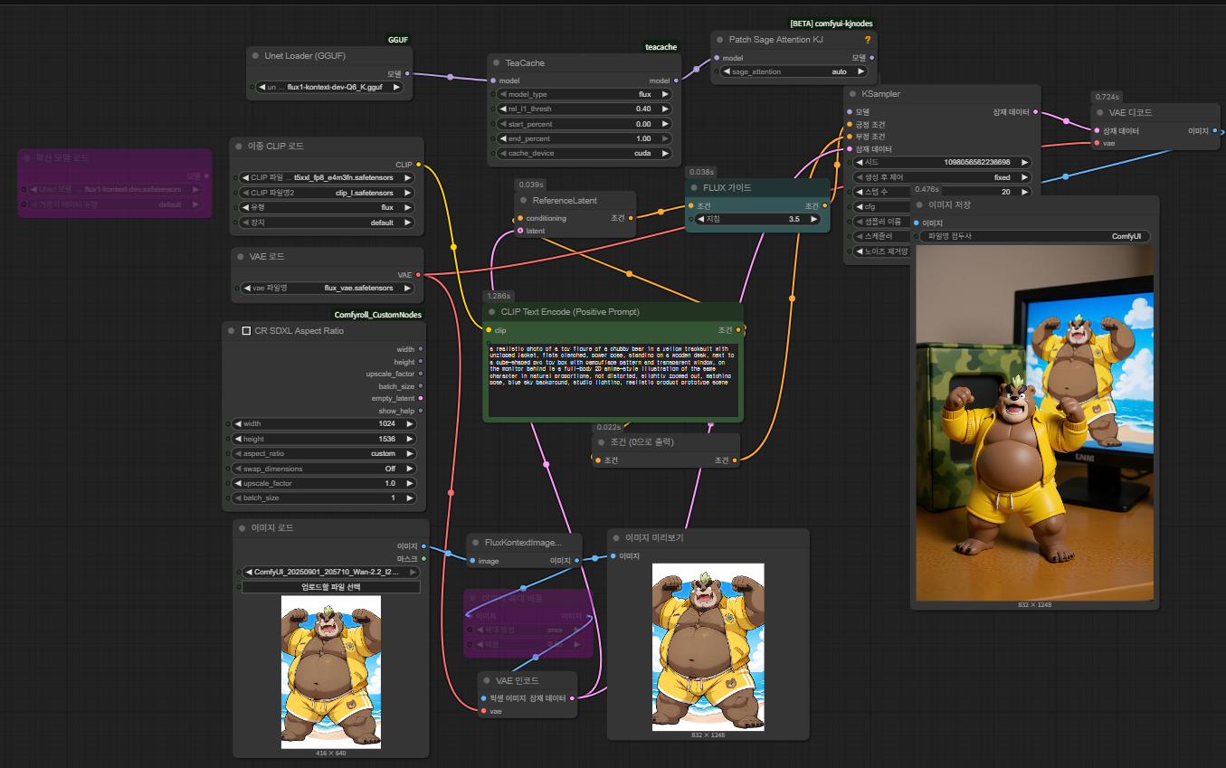Click the pink empty_latent output port
1226x768 pixels.
tap(420, 398)
